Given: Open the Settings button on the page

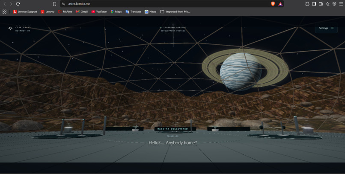Looking at the screenshot, I should click(326, 28).
